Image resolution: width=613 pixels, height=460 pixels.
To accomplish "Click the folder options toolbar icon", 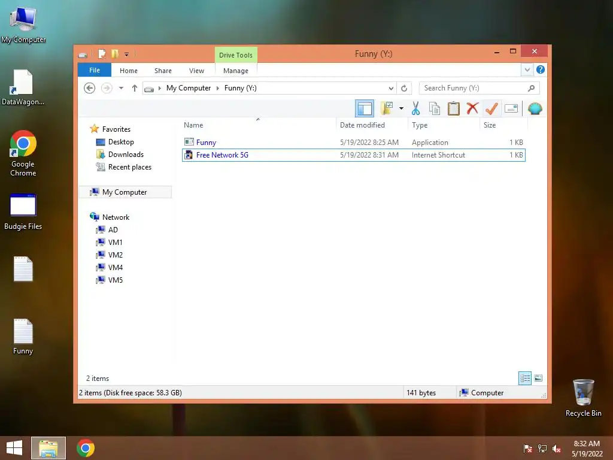I will coord(387,108).
